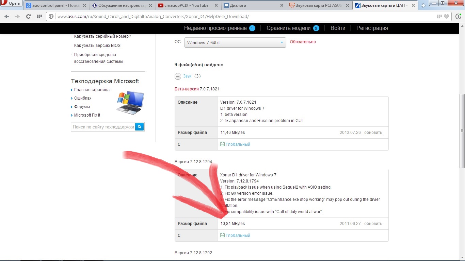465x261 pixels.
Task: Select the 'Версия 7.12.8.1792' heading text
Action: pos(193,253)
